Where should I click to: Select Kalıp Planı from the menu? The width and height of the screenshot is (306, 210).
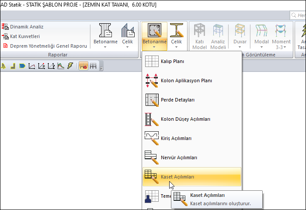pos(192,61)
